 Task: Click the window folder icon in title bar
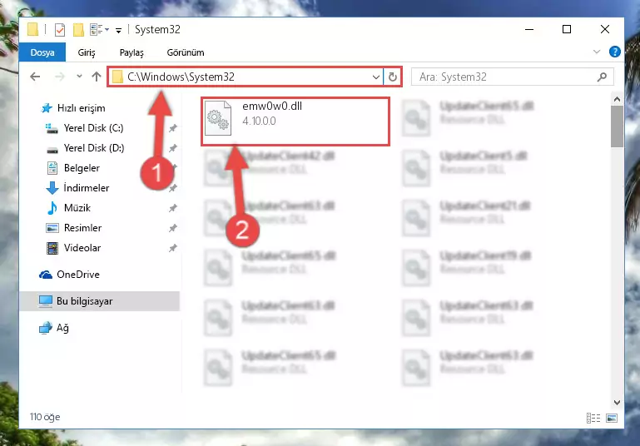[x=32, y=29]
